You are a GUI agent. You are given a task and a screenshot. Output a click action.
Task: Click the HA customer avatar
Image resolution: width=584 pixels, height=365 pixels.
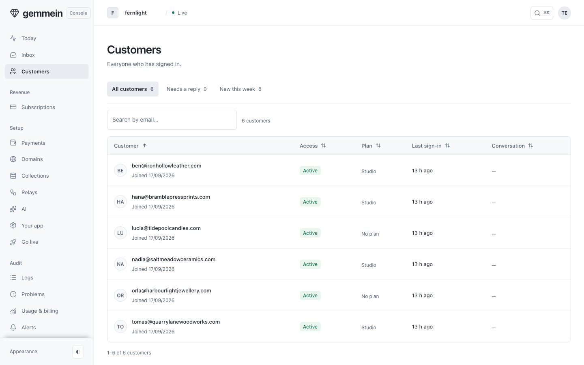point(120,202)
